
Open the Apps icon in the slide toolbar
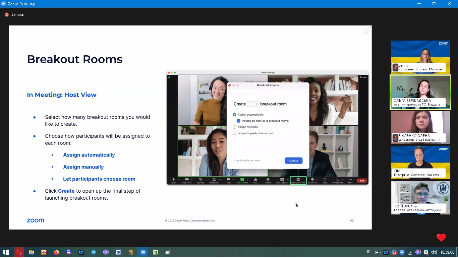[x=325, y=180]
